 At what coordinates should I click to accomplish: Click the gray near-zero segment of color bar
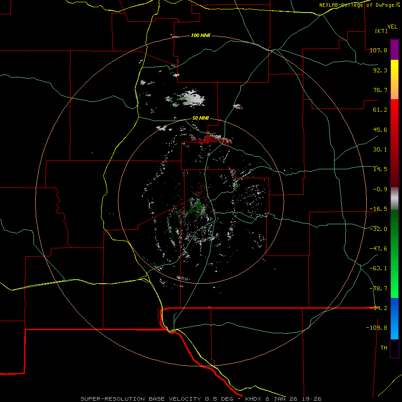coord(394,199)
